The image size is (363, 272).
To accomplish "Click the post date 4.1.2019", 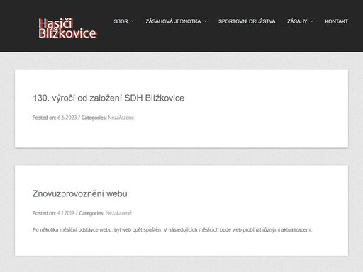I will 66,213.
